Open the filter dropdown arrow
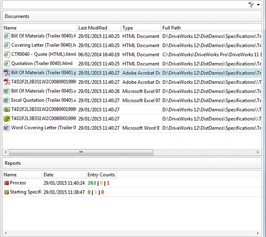Viewport: 266px width, 237px height. [x=258, y=5]
